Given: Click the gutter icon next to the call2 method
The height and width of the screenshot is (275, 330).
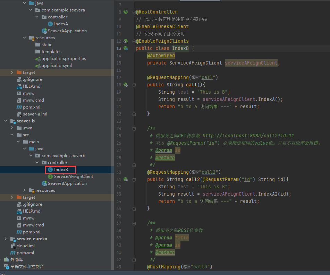Looking at the screenshot, I should [x=126, y=179].
